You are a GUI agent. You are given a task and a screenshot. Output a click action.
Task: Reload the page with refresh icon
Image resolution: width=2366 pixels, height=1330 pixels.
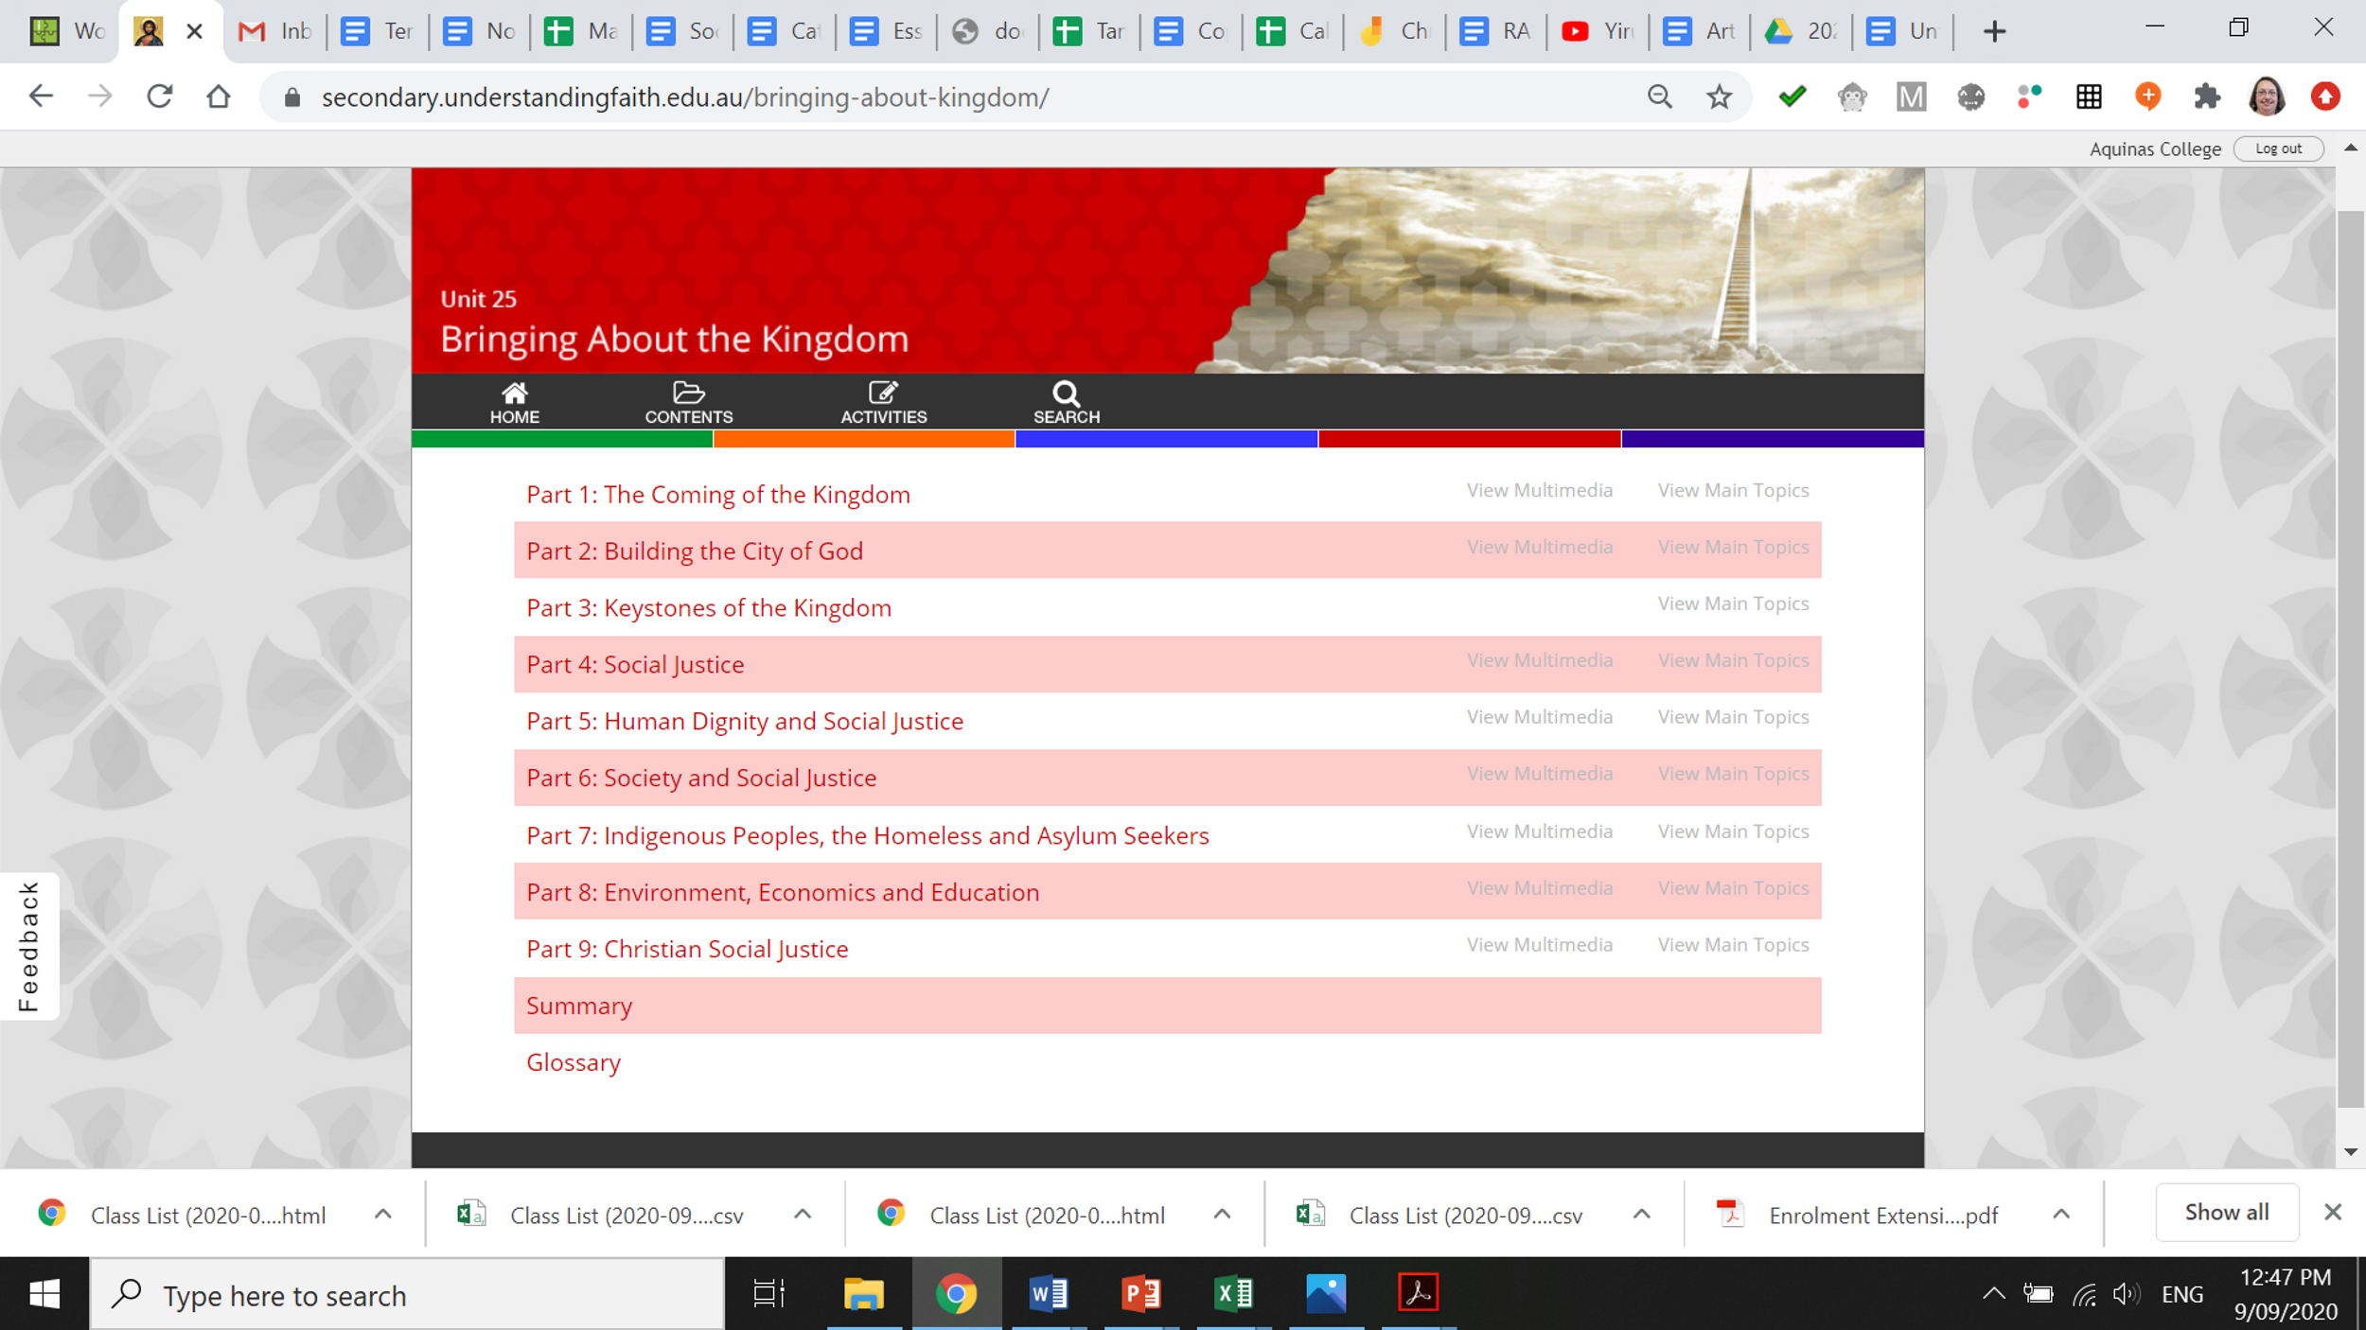[160, 96]
